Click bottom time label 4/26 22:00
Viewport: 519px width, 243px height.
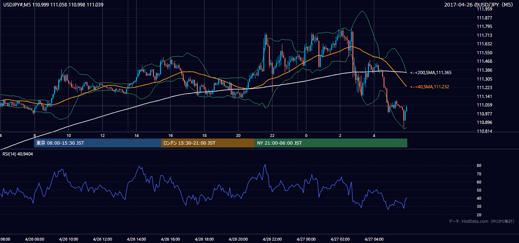(272, 239)
